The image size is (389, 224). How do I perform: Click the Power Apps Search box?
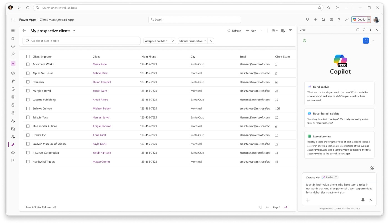click(x=194, y=19)
